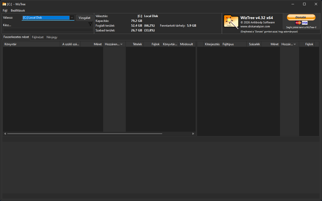Screen dimensions: 322x201
Task: Click the Szabad terület value '26,7 GB'
Action: click(137, 30)
